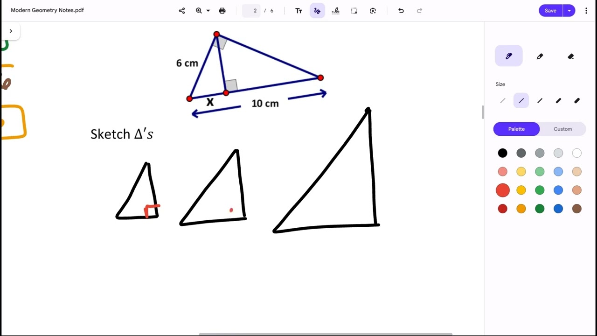Click the zoom magnifier icon
The width and height of the screenshot is (597, 336).
[x=199, y=11]
